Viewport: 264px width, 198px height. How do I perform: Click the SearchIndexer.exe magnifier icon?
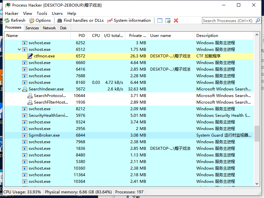click(25, 89)
